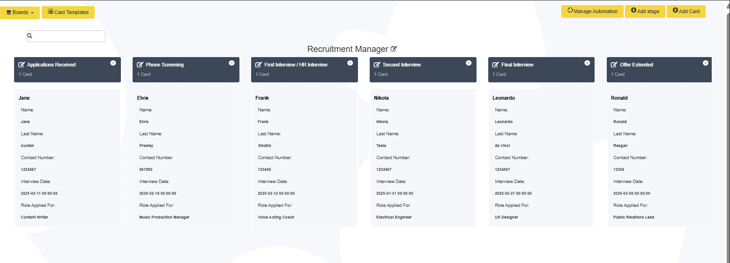730x263 pixels.
Task: Add a new stage
Action: coord(645,11)
